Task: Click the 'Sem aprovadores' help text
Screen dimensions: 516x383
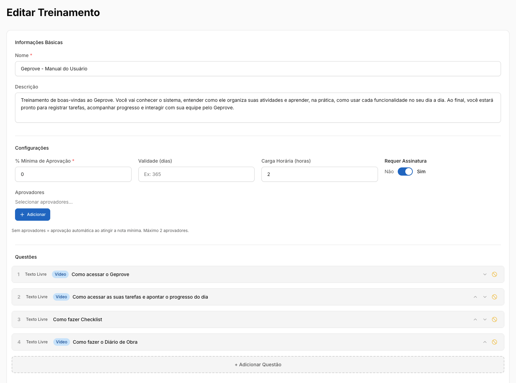Action: tap(100, 231)
